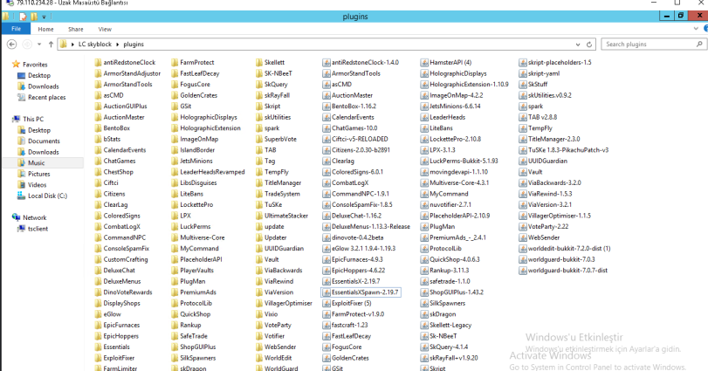Select the Citizens-2.0.30-b2891 file name
Image resolution: width=708 pixels, height=371 pixels.
[361, 150]
